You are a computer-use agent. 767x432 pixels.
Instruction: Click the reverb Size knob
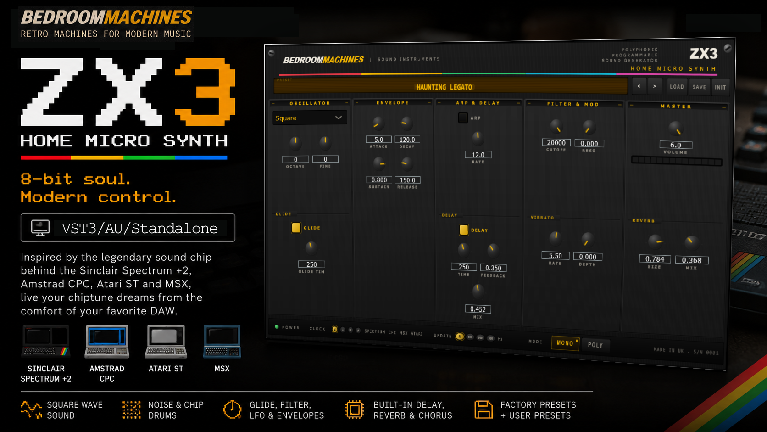click(x=655, y=241)
